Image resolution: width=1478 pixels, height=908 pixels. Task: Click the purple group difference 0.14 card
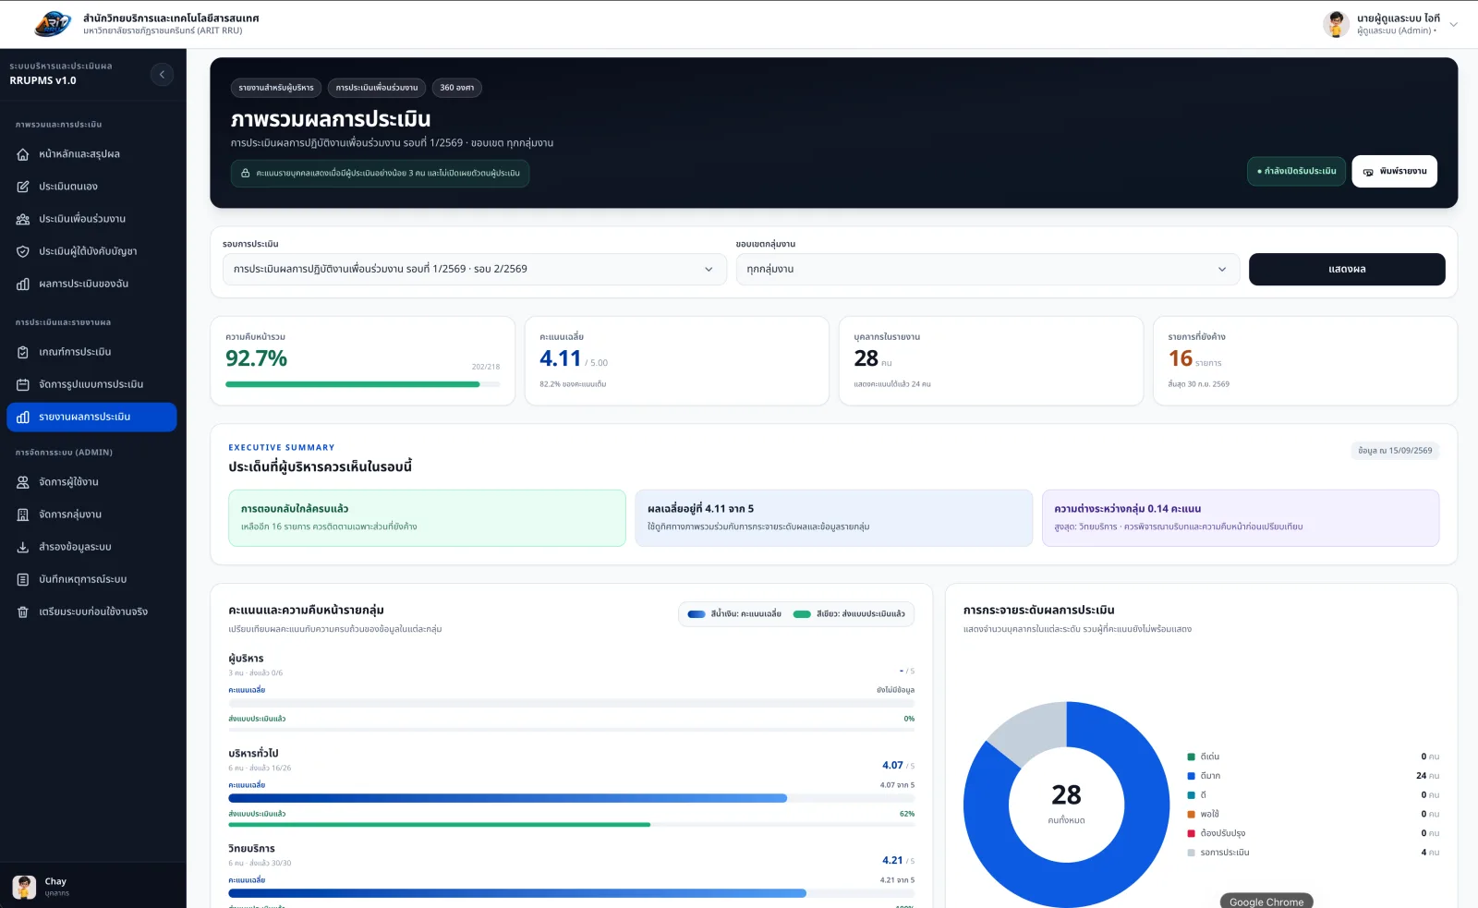coord(1241,518)
